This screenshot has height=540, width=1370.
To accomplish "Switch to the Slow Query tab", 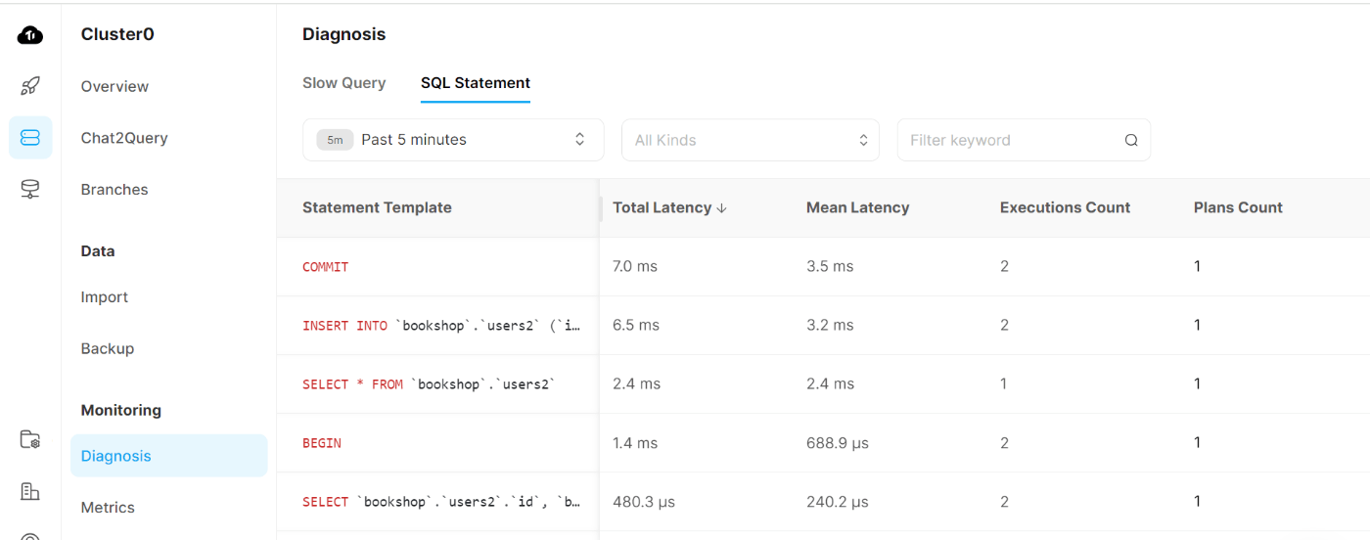I will (x=344, y=83).
